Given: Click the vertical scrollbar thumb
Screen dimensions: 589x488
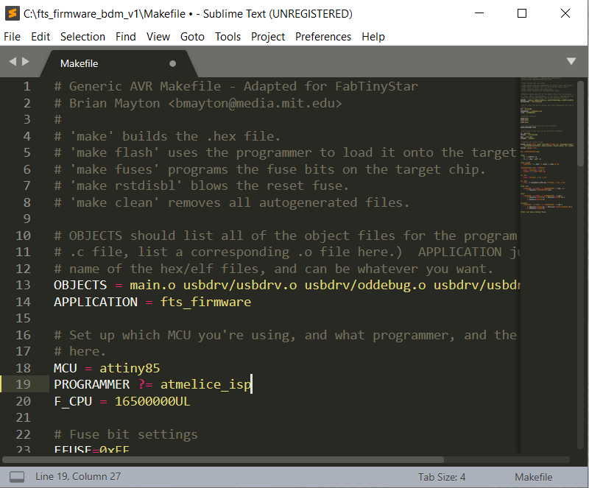Looking at the screenshot, I should coord(581,124).
